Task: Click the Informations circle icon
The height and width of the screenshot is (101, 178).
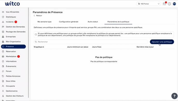Action: tap(3, 61)
